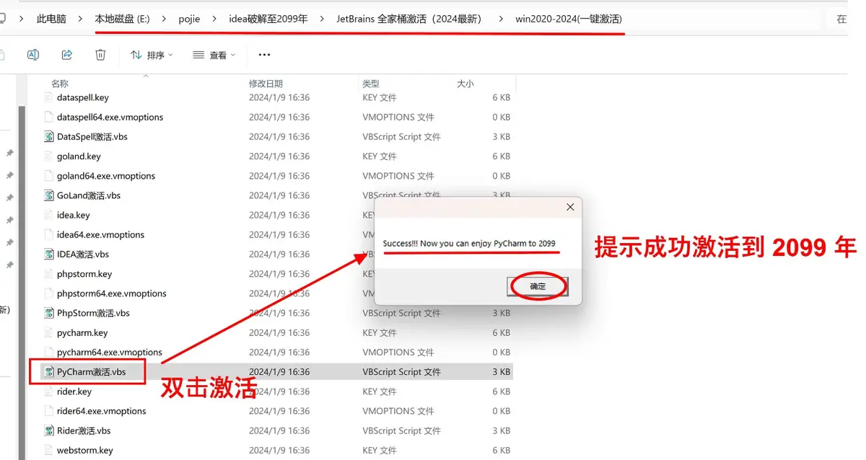Click the win2020-2024(一键激活) breadcrumb
Viewport: 866px width, 460px height.
[x=569, y=19]
